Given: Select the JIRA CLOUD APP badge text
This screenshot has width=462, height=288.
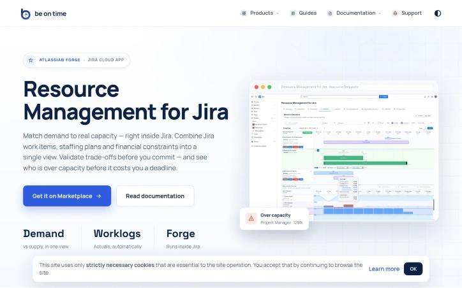Looking at the screenshot, I should point(106,60).
